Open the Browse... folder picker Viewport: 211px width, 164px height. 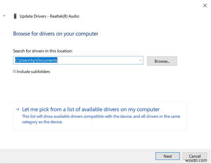[x=162, y=61]
